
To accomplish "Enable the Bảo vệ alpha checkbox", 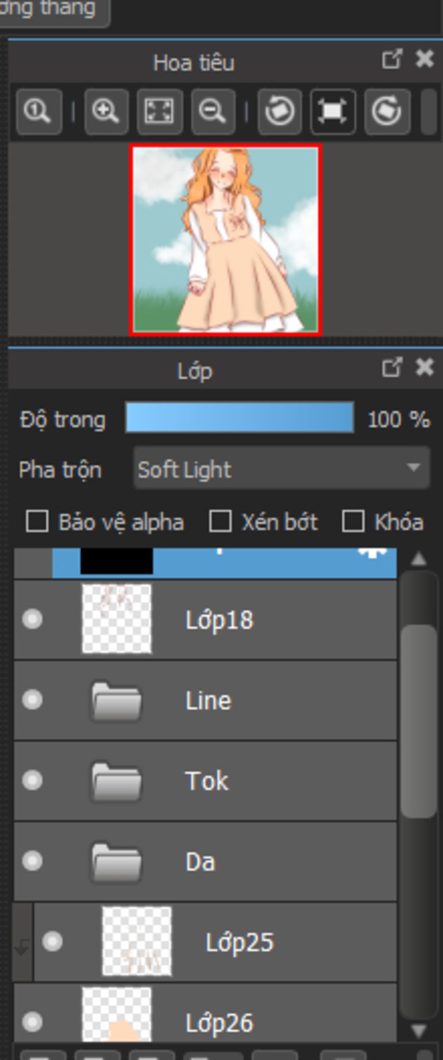I will point(37,521).
